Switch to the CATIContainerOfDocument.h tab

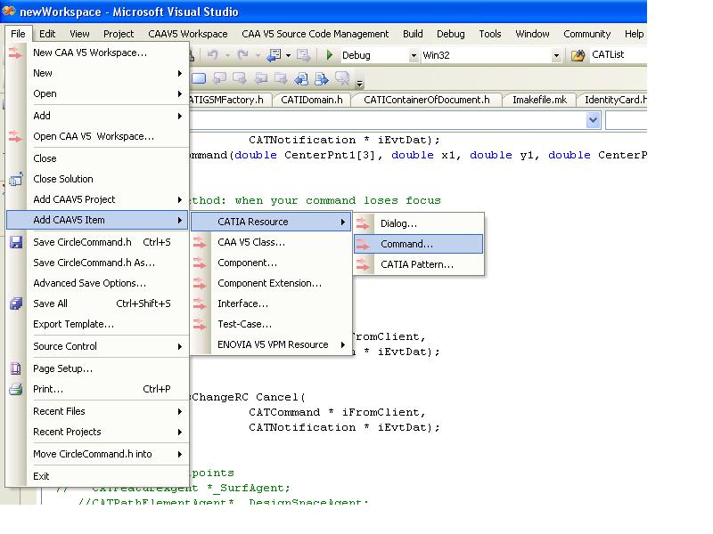pos(427,100)
